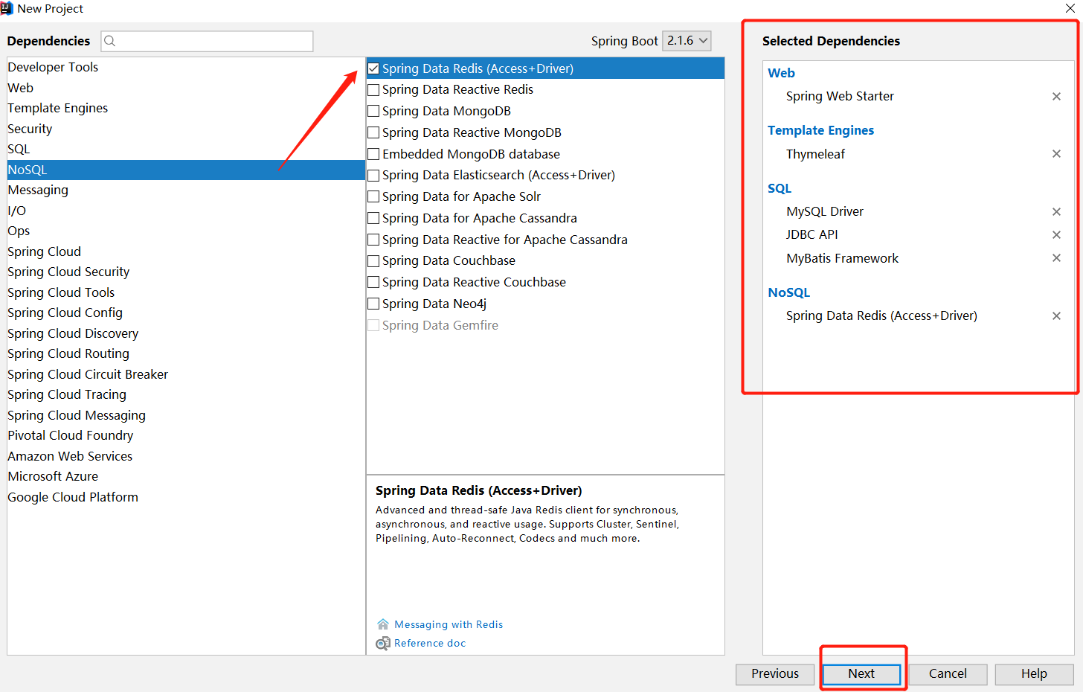Remove Spring Web Starter from selected dependencies
This screenshot has height=692, width=1083.
coord(1056,97)
